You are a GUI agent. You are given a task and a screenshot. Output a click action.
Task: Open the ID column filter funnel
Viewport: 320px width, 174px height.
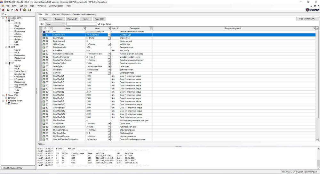point(51,29)
